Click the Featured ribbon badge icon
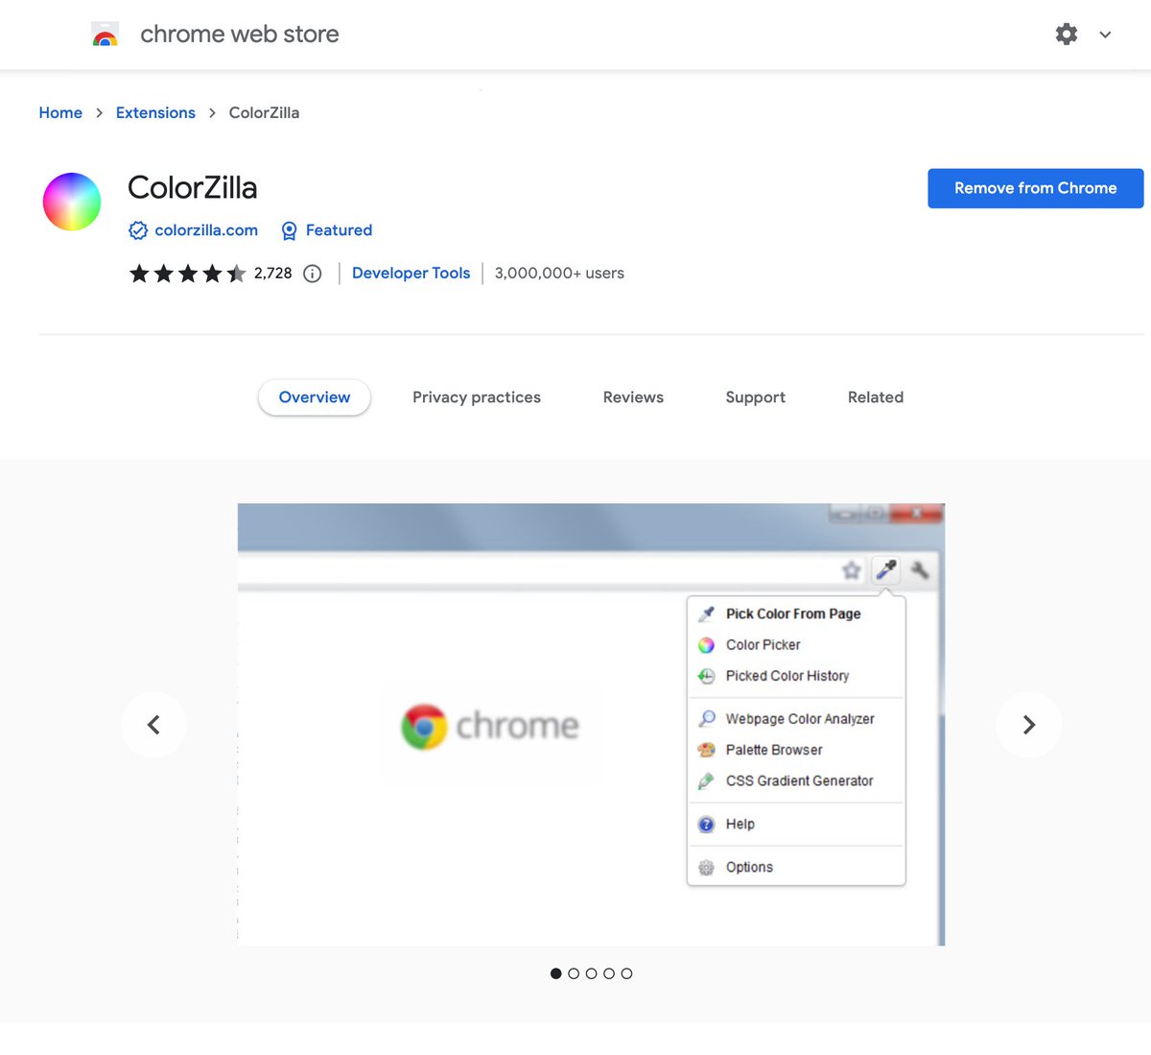Viewport: 1151px width, 1055px height. [289, 230]
